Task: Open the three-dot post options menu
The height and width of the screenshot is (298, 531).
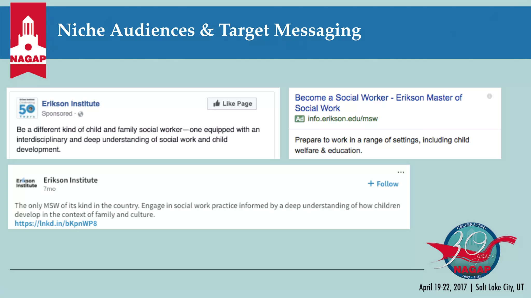Action: 401,172
